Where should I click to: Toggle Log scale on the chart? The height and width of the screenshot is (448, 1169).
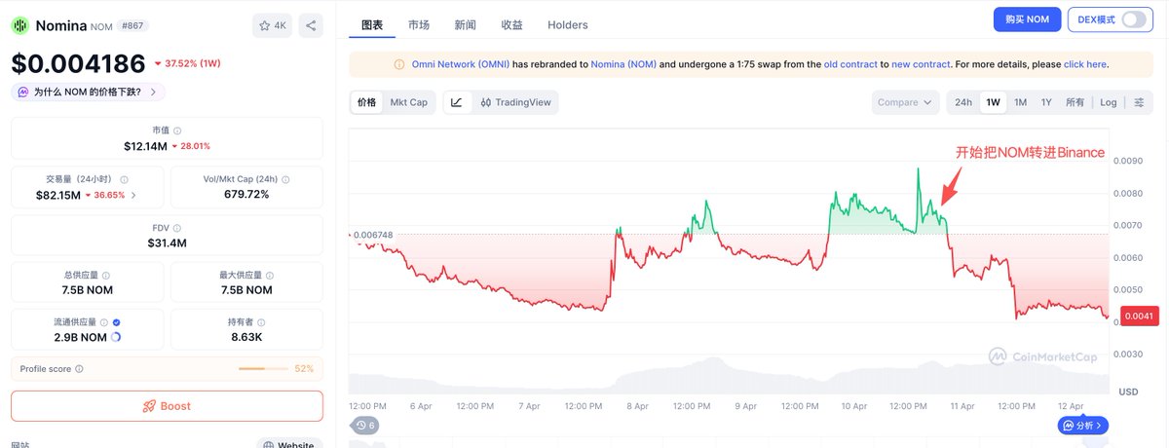point(1109,102)
